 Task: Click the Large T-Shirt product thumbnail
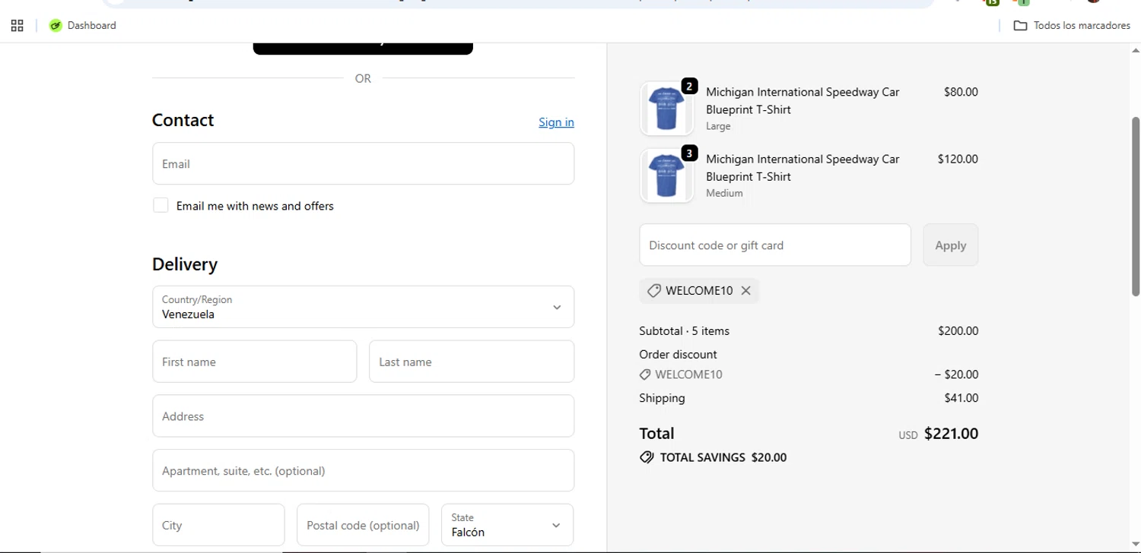coord(667,109)
